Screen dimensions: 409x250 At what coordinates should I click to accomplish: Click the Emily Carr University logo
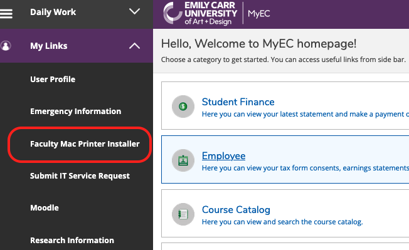(200, 13)
